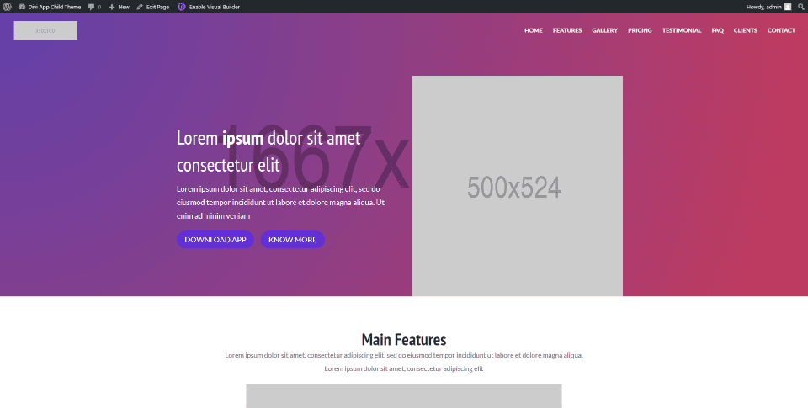Screen dimensions: 808x408
Task: Click the admin avatar icon
Action: tap(788, 7)
